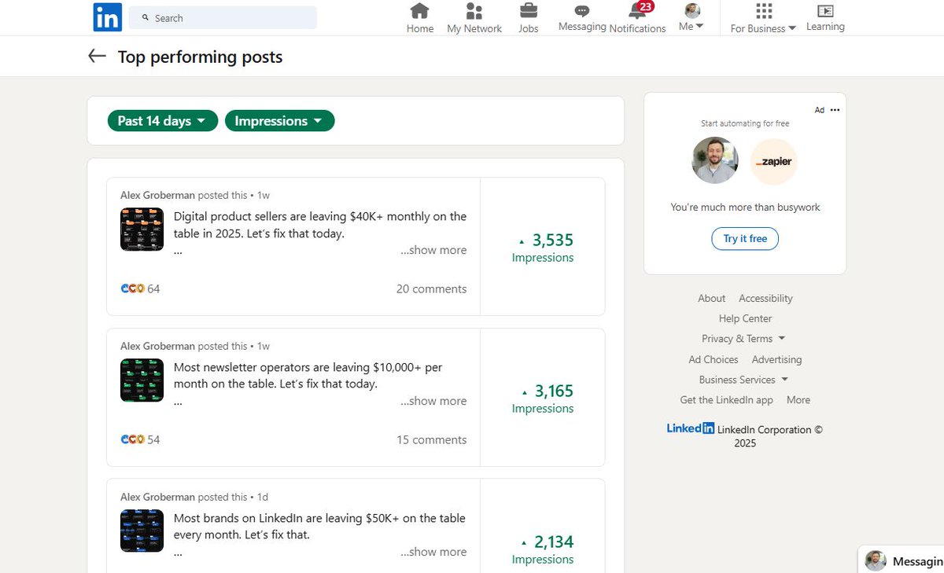944x573 pixels.
Task: Open the For Business grid icon
Action: (764, 11)
